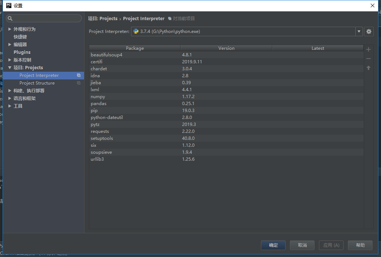Select the setuptools package row
This screenshot has width=381, height=257.
click(x=226, y=138)
